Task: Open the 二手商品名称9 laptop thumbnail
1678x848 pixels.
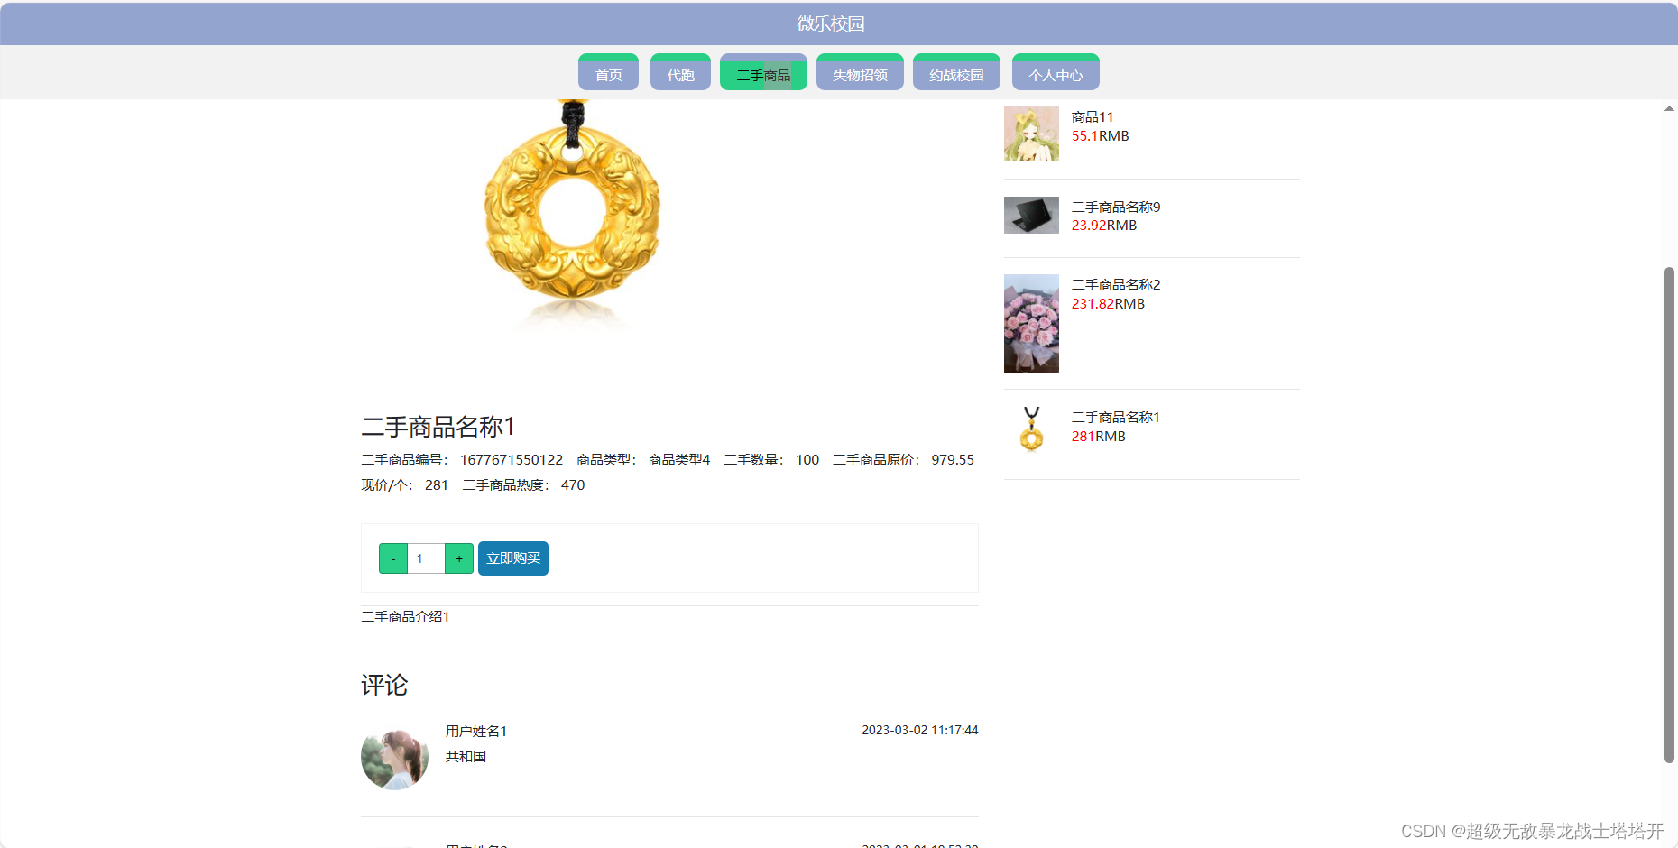Action: click(x=1031, y=215)
